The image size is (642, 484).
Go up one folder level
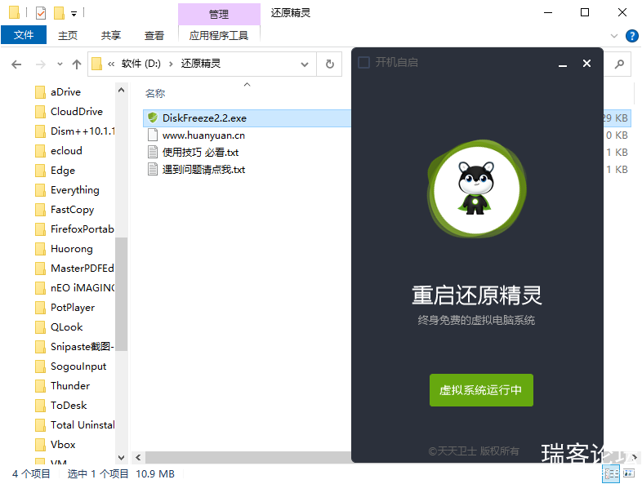pyautogui.click(x=77, y=64)
